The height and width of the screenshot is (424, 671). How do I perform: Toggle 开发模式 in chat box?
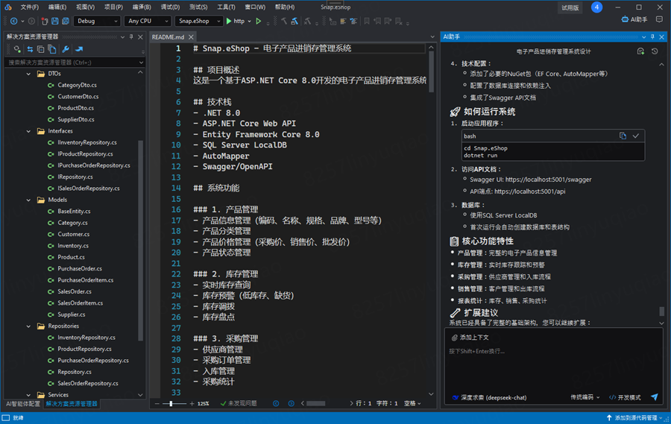coord(625,397)
